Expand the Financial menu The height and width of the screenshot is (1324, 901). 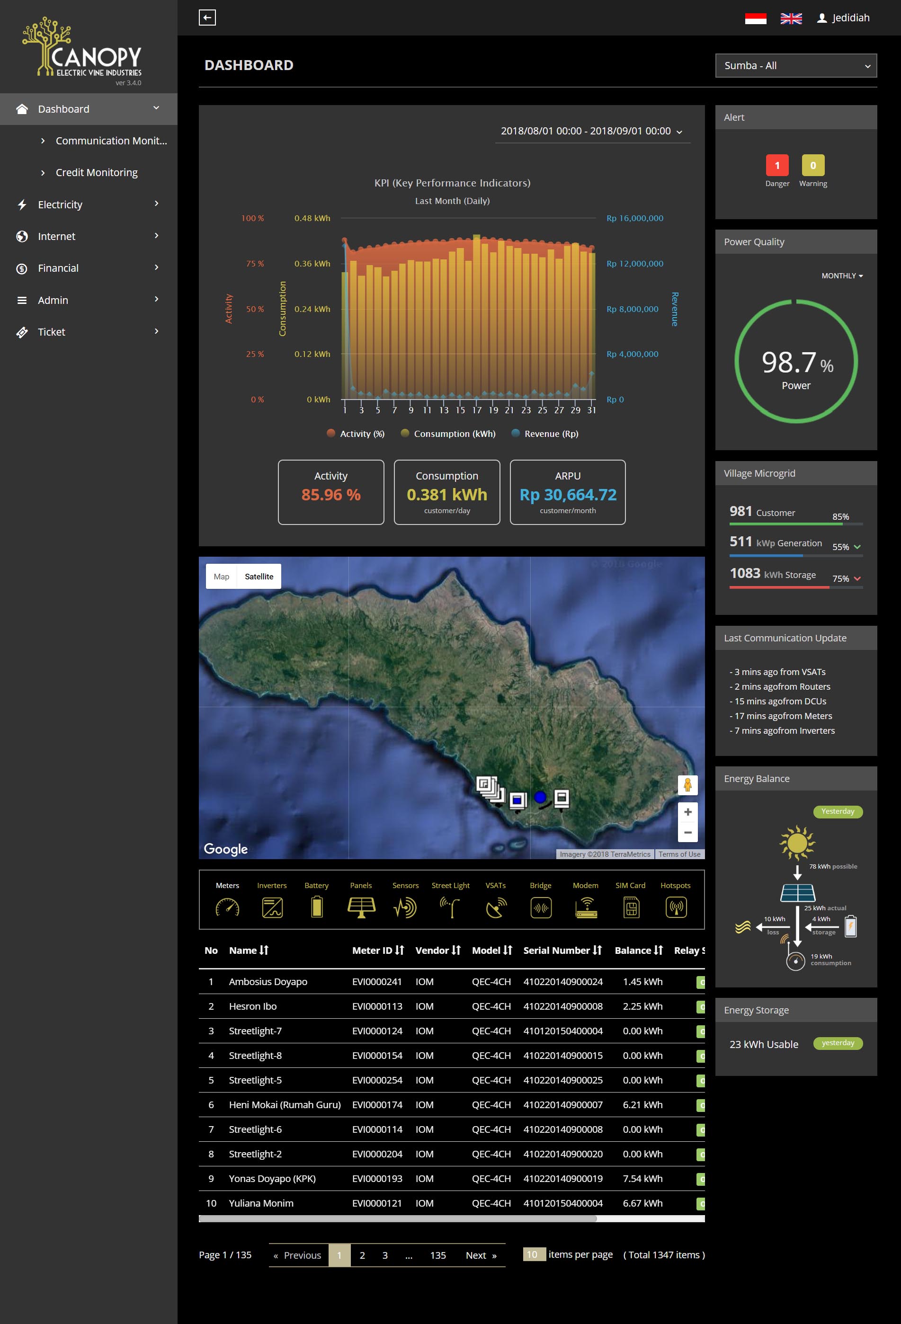pos(89,268)
